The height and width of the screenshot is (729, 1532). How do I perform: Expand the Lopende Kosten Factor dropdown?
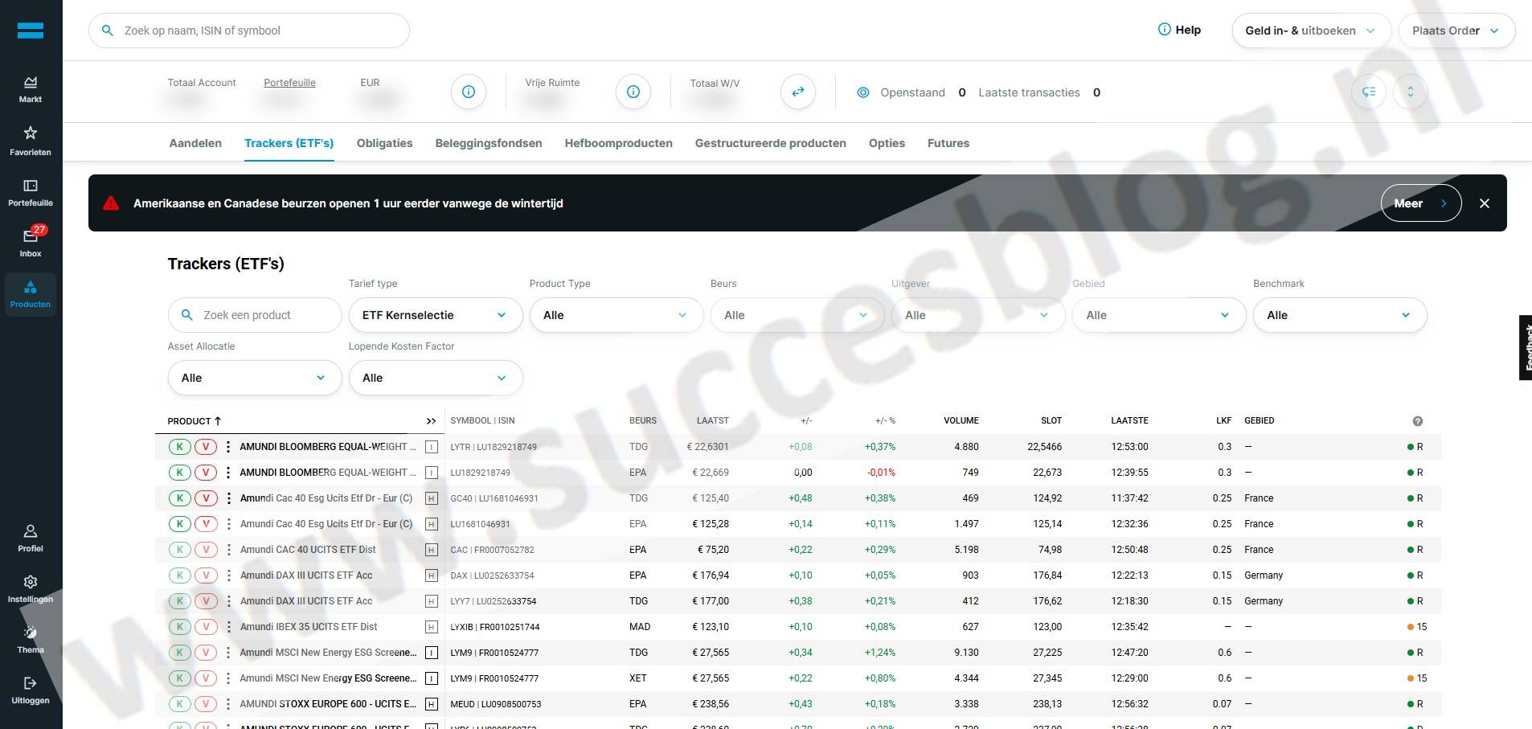pyautogui.click(x=435, y=378)
